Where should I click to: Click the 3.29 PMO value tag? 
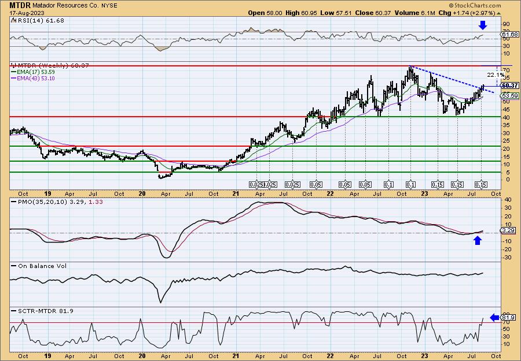(x=509, y=230)
